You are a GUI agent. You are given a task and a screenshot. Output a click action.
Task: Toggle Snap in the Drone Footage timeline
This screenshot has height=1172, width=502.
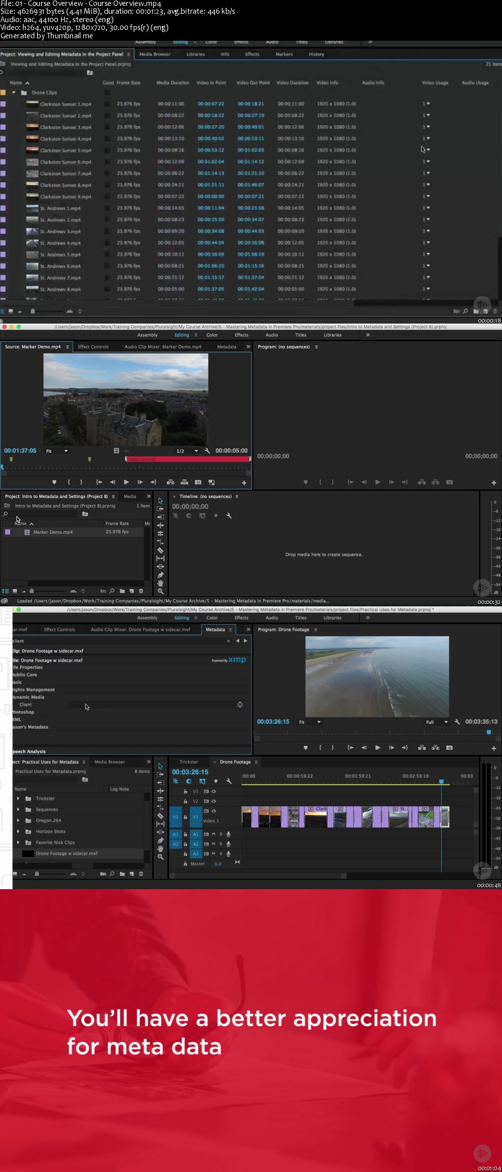(189, 781)
